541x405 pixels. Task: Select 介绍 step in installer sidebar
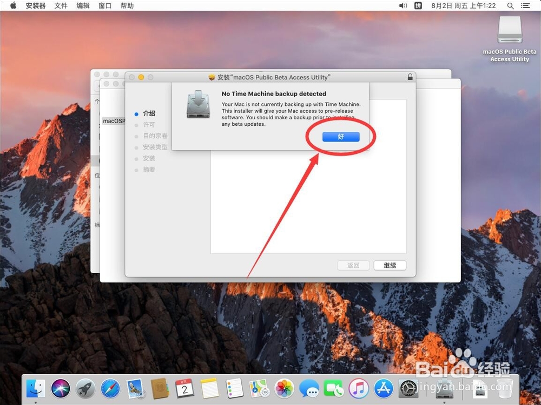click(x=149, y=113)
